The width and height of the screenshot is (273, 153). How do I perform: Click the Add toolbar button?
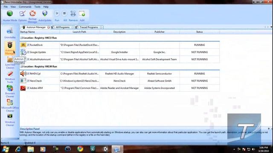pos(82,16)
